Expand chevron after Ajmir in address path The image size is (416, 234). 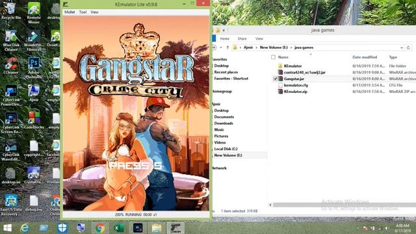(256, 47)
